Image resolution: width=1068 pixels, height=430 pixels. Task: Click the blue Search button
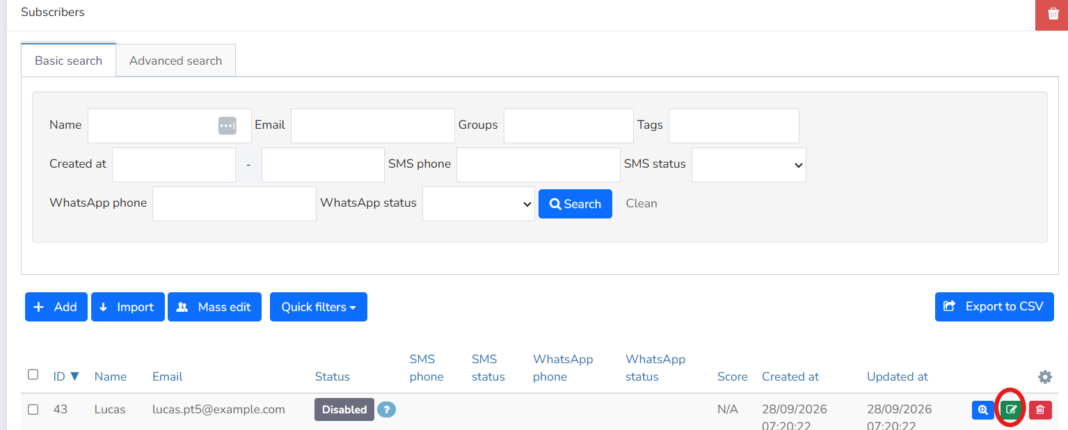[x=575, y=204]
